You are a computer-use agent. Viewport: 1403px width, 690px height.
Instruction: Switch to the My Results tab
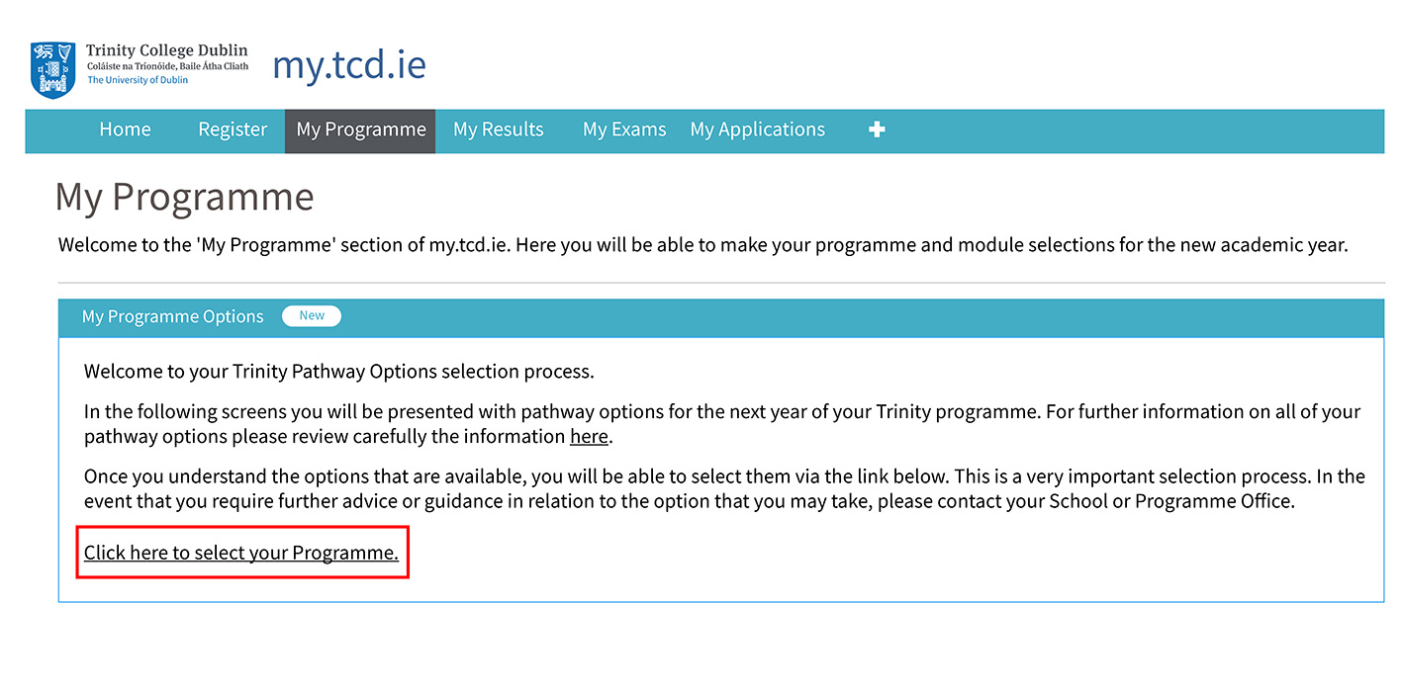point(499,129)
